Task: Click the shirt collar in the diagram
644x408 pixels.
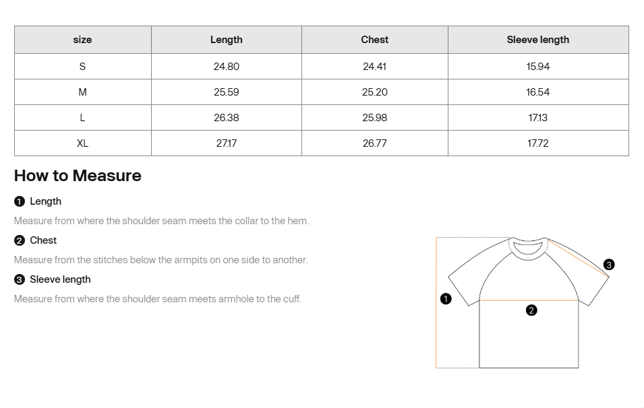Action: [x=528, y=248]
